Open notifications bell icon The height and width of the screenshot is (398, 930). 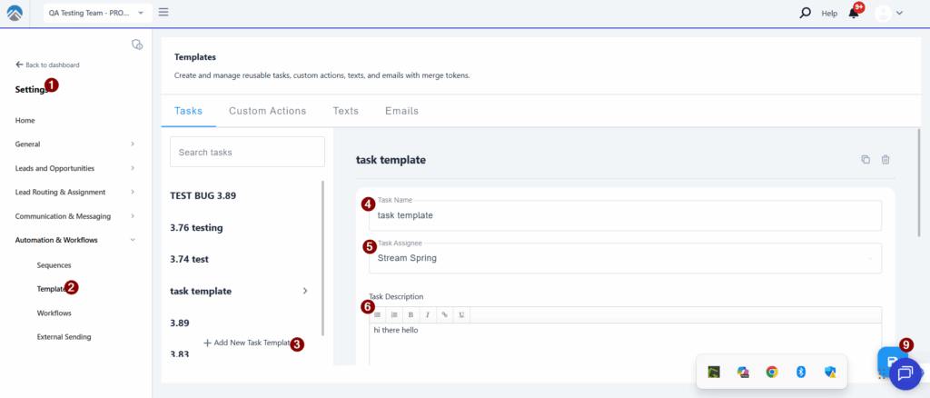tap(854, 13)
